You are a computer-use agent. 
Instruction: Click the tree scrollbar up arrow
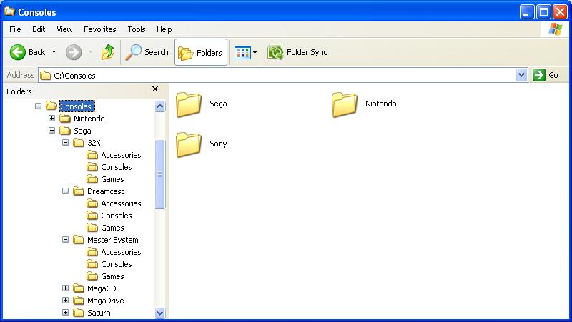tap(159, 106)
